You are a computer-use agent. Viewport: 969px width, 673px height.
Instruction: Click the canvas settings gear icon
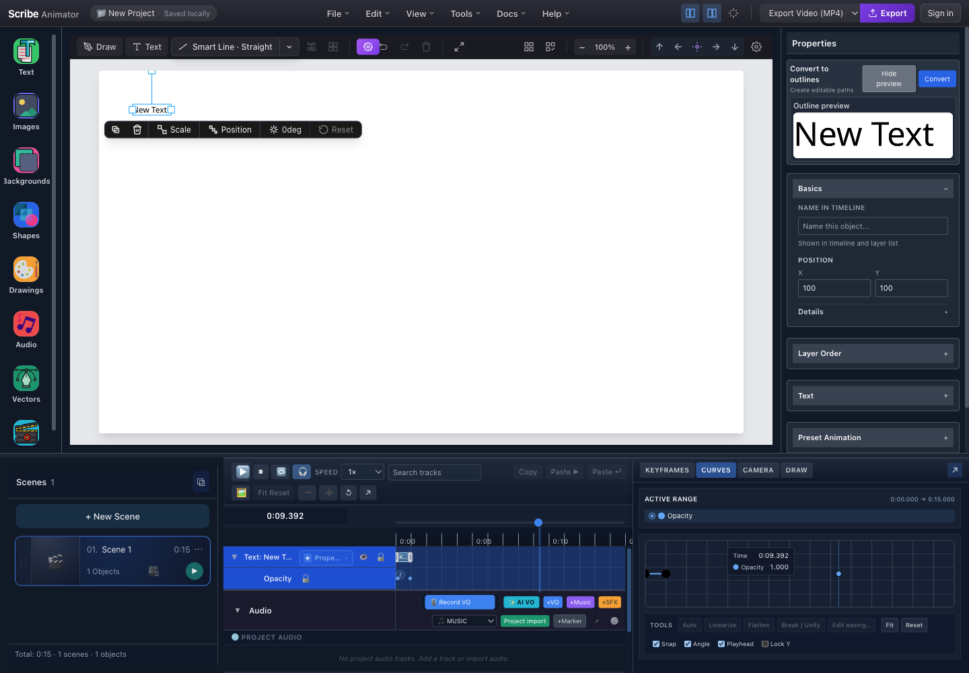tap(756, 47)
